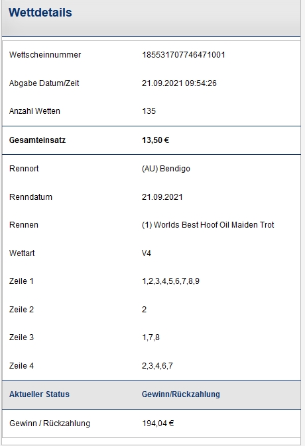Click the Anzahl Wetten value 135
Image resolution: width=305 pixels, height=446 pixels.
tap(149, 111)
